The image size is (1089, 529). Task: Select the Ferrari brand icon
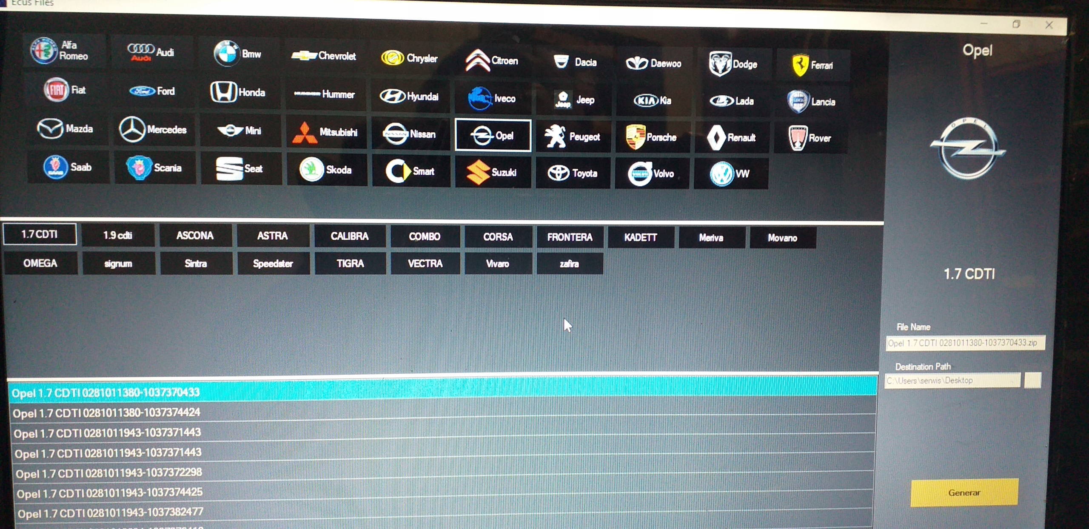[800, 65]
